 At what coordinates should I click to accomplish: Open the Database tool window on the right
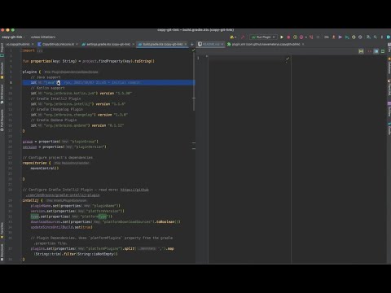[389, 66]
